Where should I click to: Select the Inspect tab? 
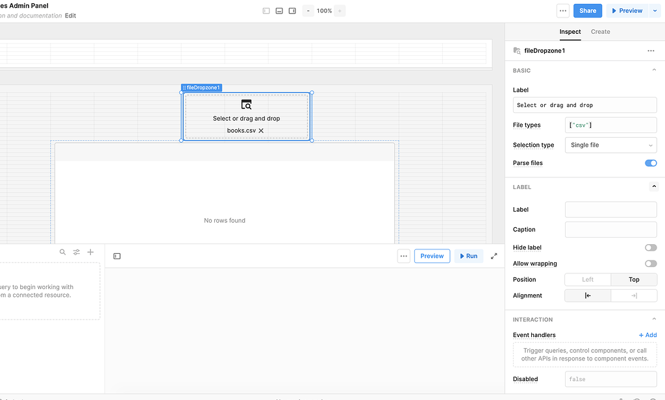(x=570, y=31)
